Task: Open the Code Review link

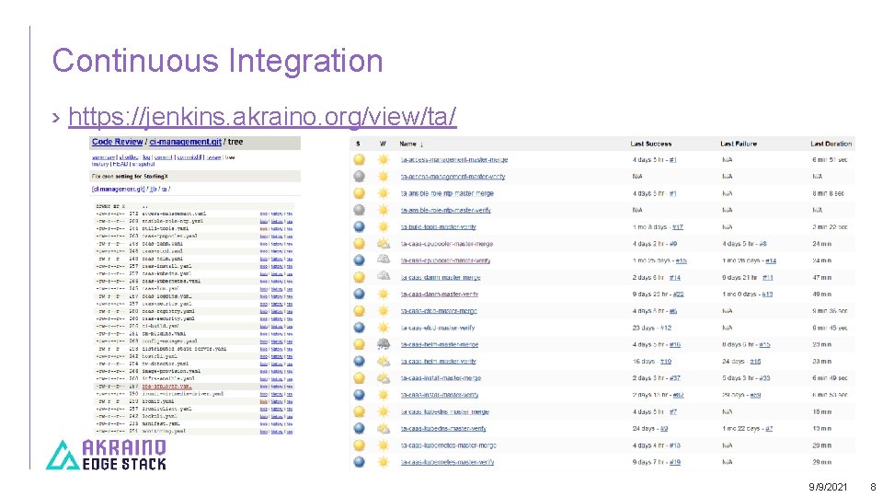Action: (117, 142)
